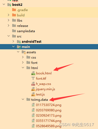Open the h_wap.css file name
Screen dimensions: 98x129
point(43,84)
